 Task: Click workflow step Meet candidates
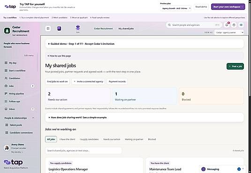[x=60, y=18]
